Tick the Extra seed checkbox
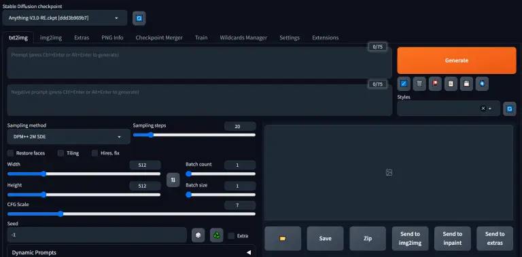This screenshot has height=257, width=522. click(x=231, y=236)
